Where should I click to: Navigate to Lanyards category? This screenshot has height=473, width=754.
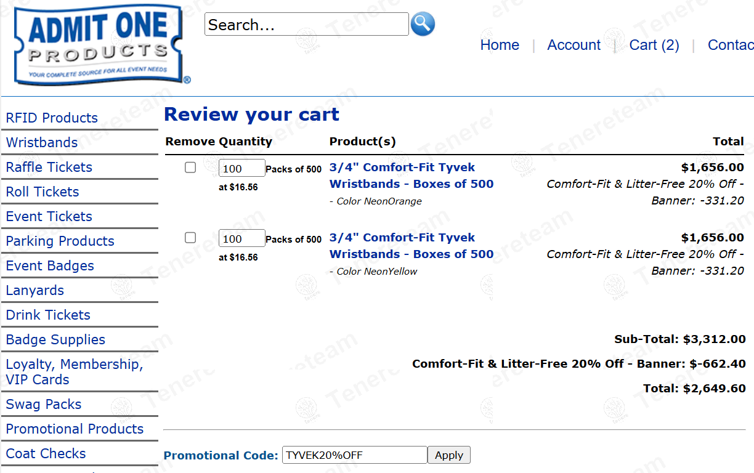tap(35, 290)
